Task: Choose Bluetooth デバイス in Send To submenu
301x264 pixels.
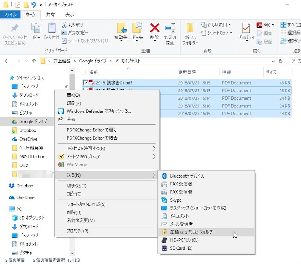Action: (x=206, y=176)
